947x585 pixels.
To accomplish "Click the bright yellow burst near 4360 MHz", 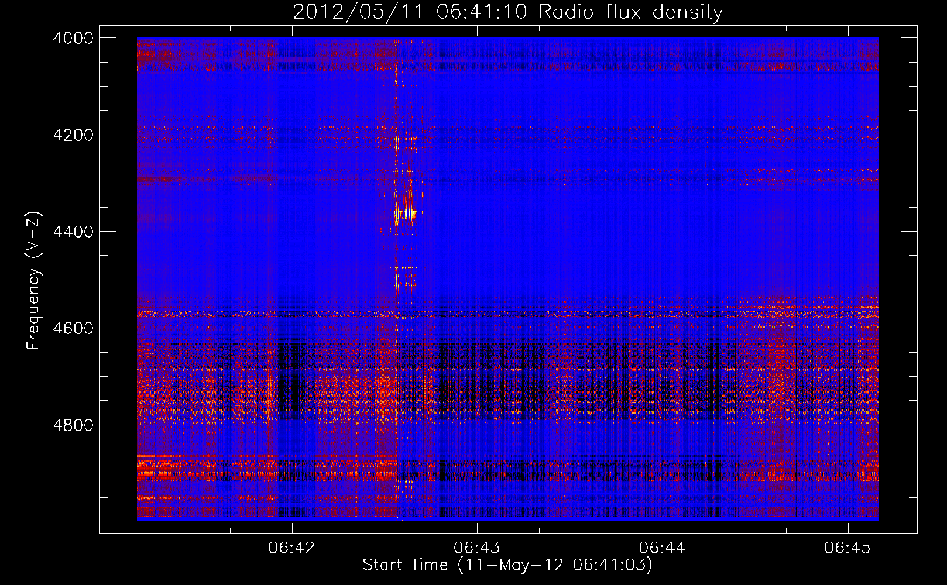I will (x=405, y=214).
